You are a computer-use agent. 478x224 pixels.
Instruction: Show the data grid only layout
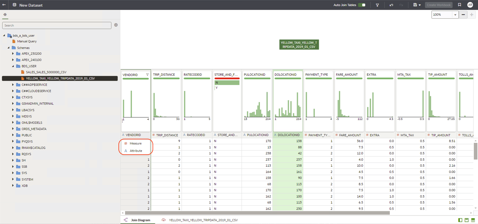[x=473, y=220]
